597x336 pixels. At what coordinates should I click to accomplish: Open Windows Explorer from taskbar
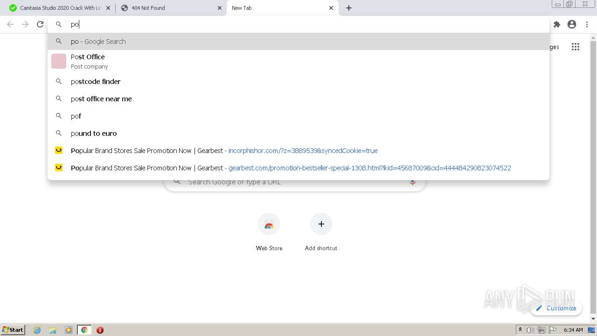pos(53,330)
